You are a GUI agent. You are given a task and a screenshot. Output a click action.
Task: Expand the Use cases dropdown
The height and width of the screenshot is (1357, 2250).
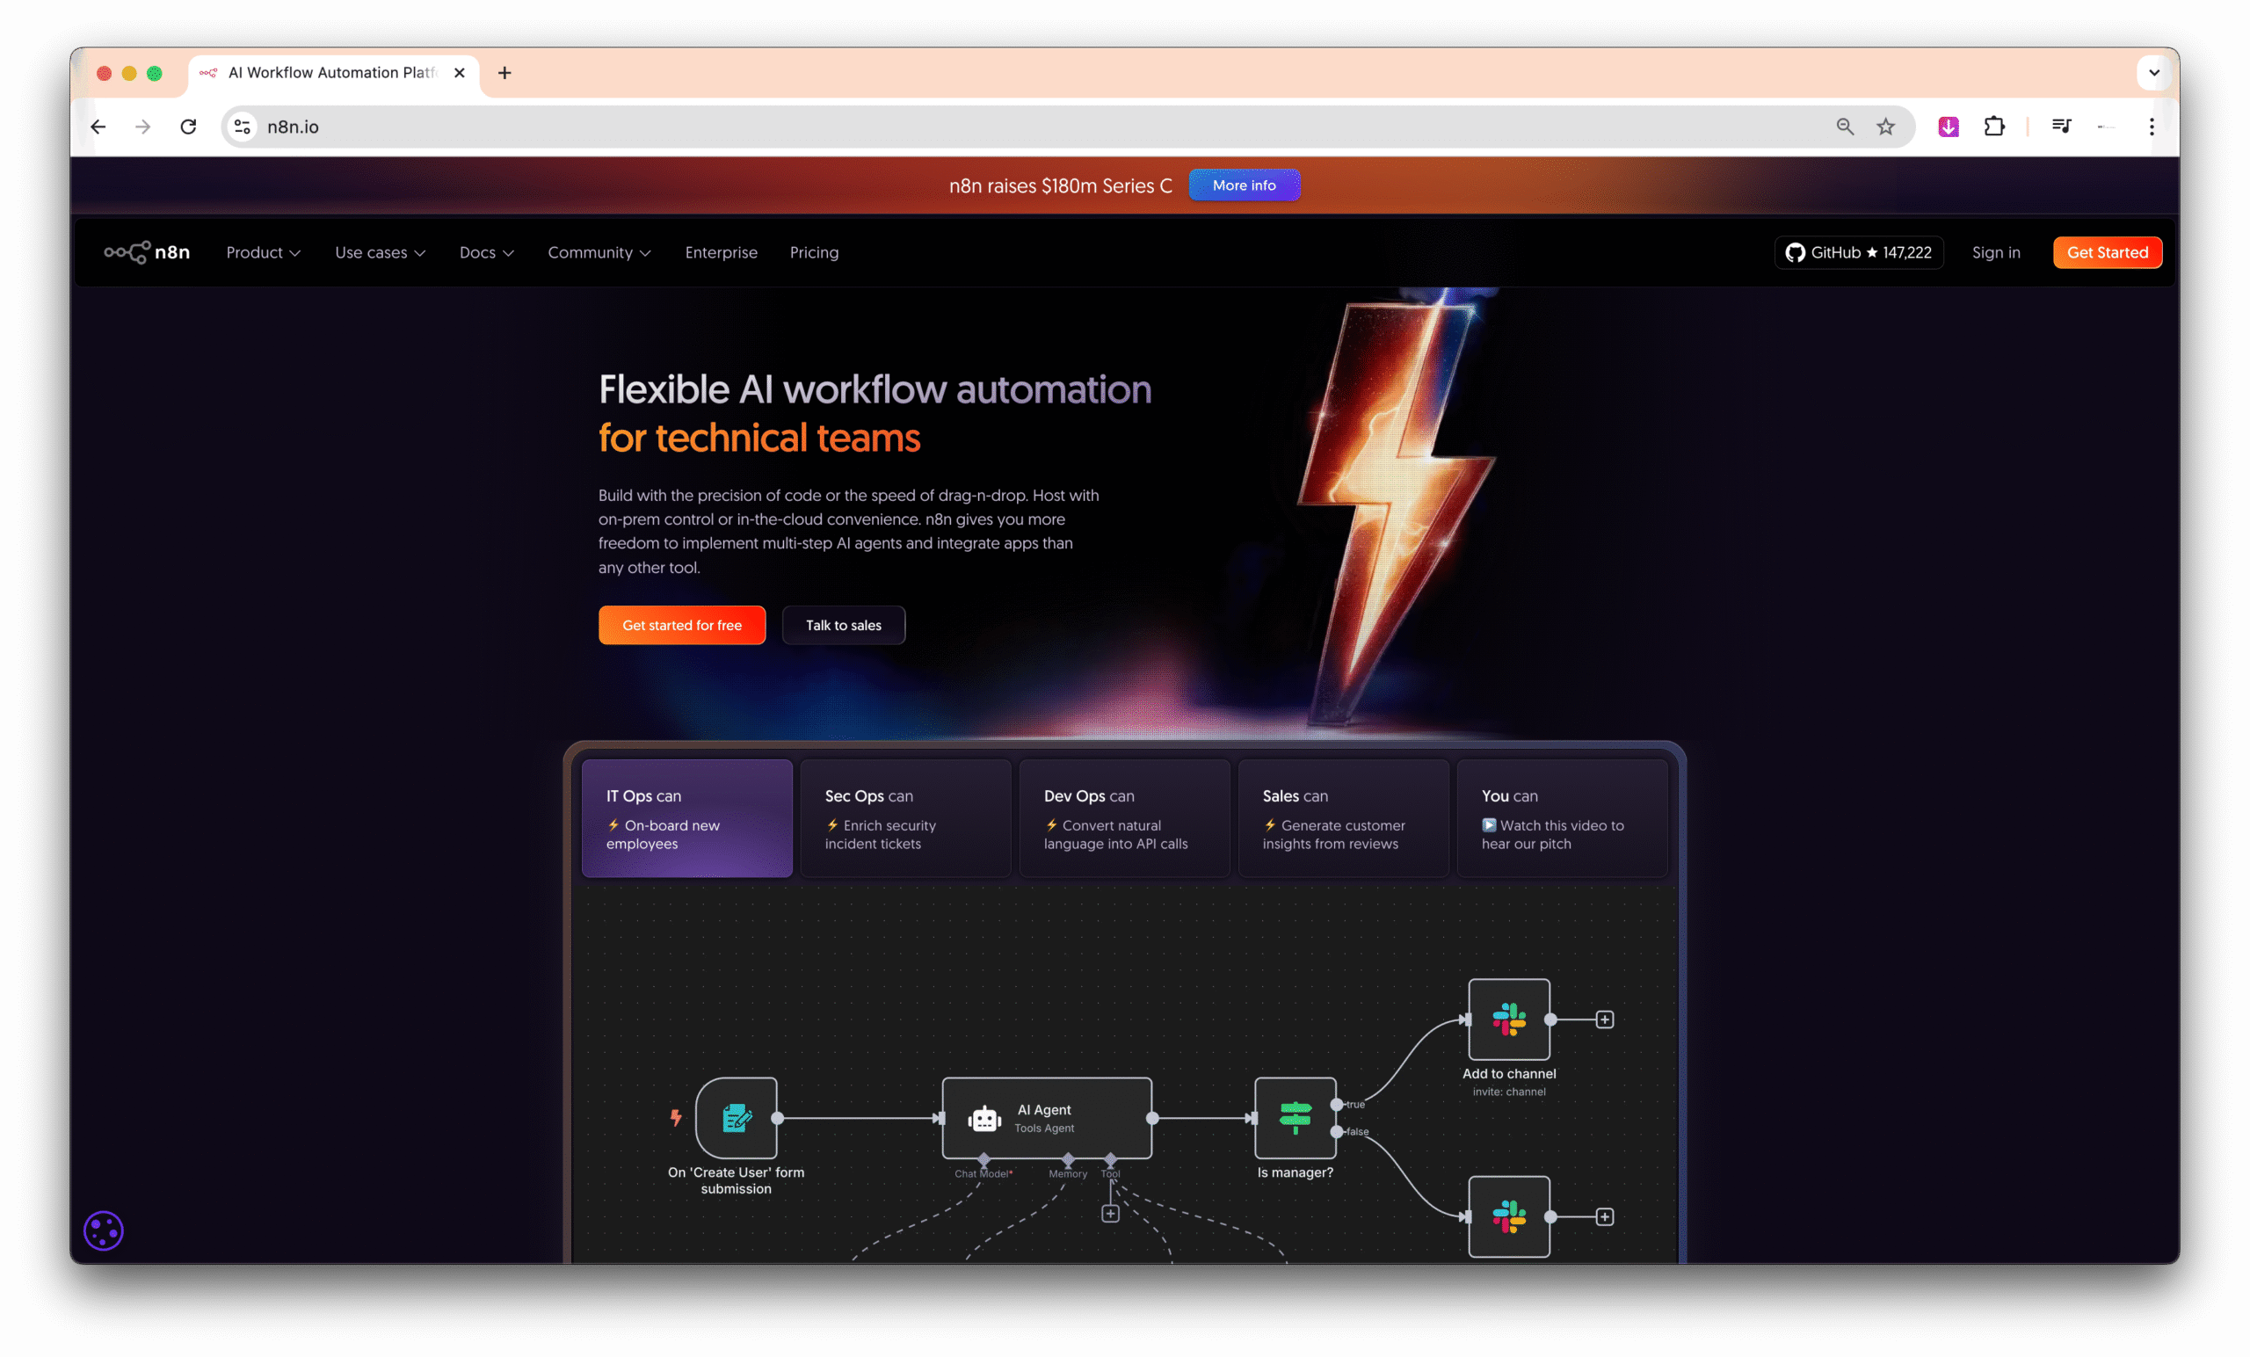[x=380, y=252]
